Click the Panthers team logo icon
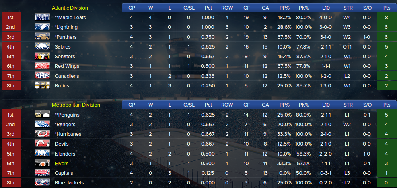397x188 pixels. click(42, 37)
